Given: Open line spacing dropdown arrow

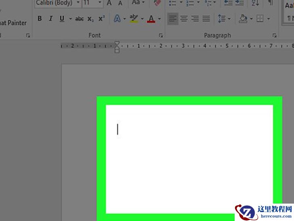Looking at the screenshot, I should coord(229,19).
